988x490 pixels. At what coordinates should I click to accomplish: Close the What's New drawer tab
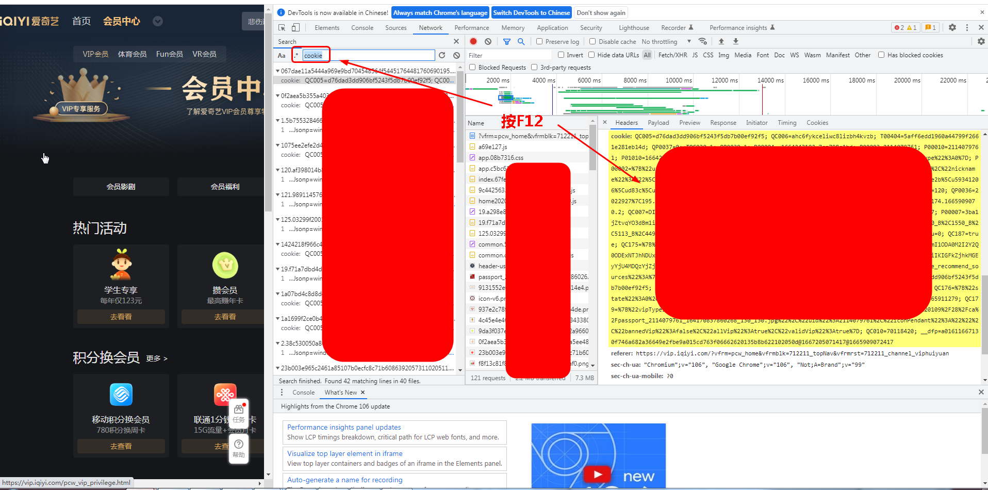tap(363, 393)
